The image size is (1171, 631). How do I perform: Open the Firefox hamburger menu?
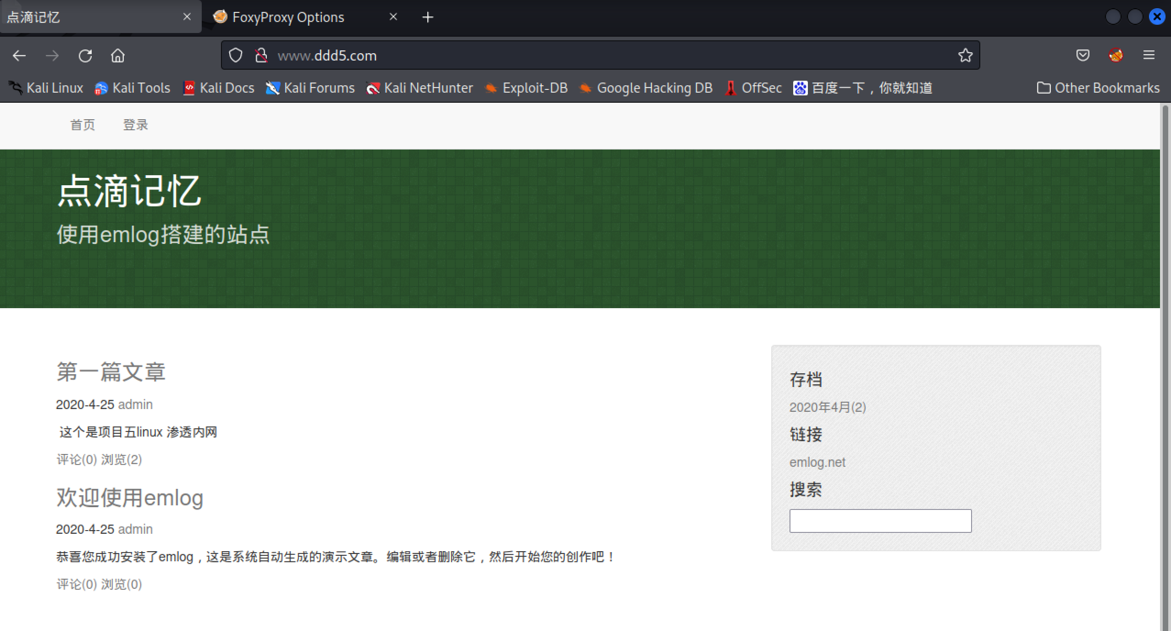point(1149,55)
